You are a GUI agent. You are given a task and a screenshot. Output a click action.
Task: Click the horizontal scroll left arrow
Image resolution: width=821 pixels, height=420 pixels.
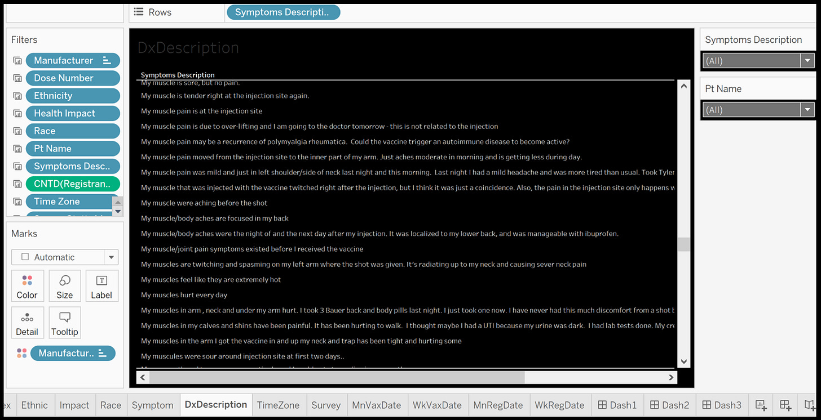click(143, 377)
